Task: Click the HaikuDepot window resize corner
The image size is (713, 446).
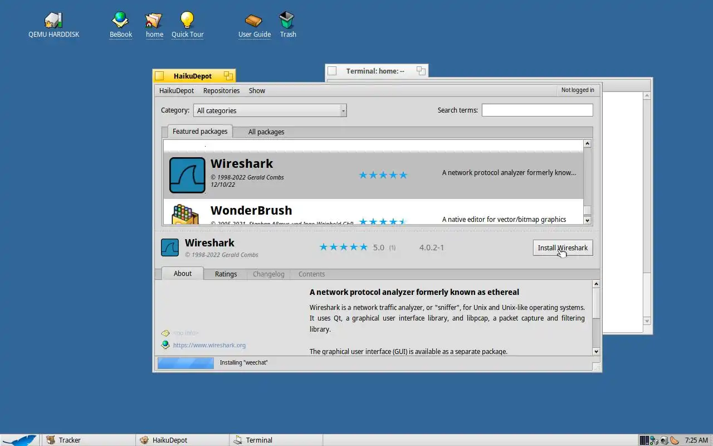Action: coord(597,367)
